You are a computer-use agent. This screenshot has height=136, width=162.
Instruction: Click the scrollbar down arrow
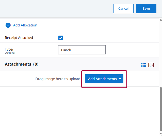click(161, 133)
